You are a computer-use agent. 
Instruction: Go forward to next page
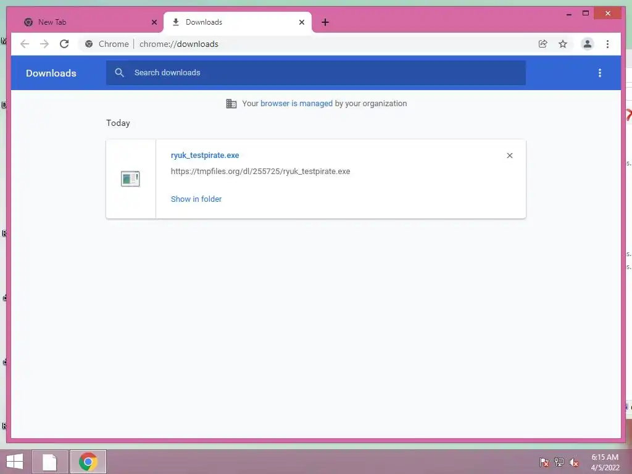click(x=44, y=44)
